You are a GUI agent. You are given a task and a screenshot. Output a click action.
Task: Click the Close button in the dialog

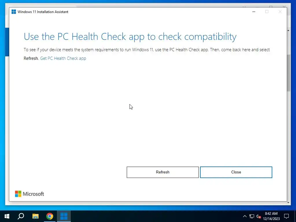(236, 172)
